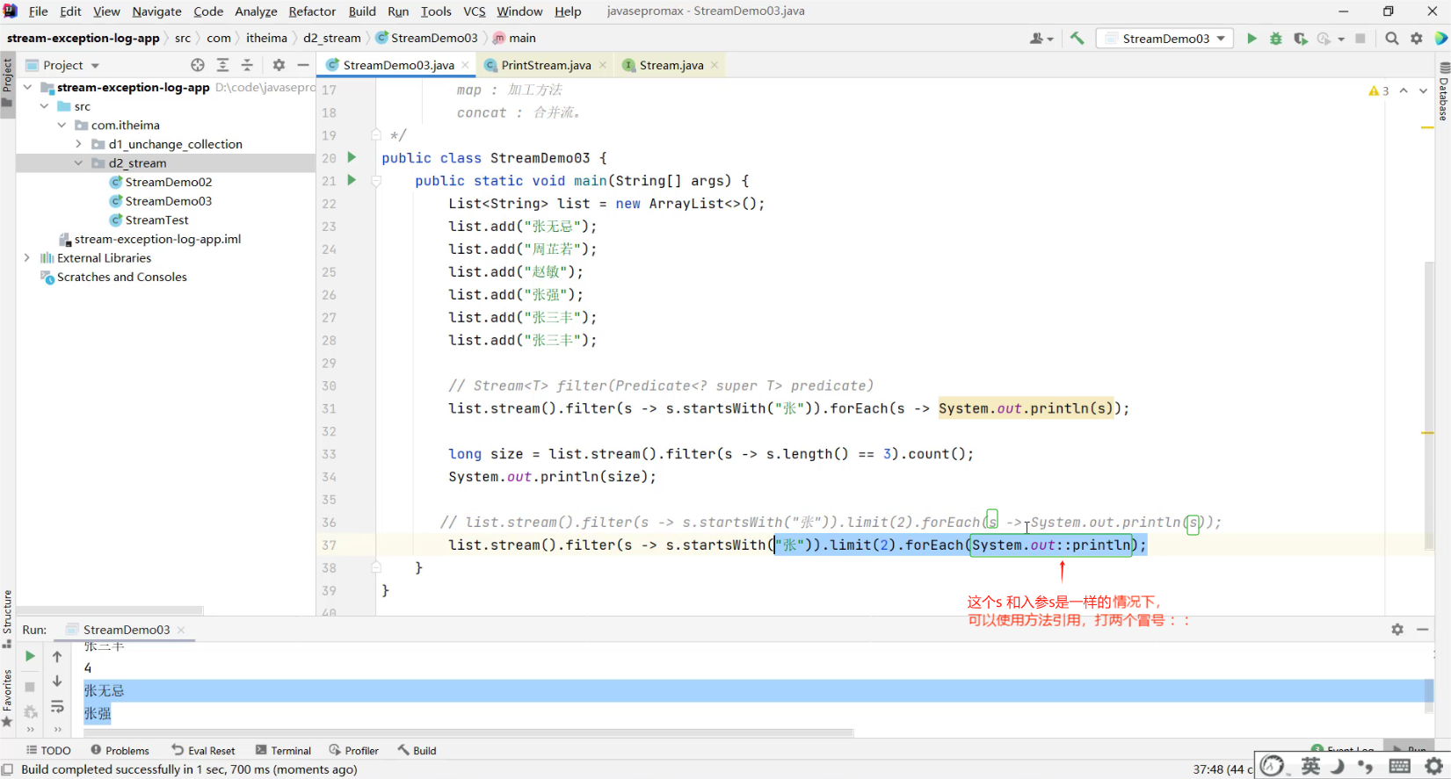This screenshot has width=1451, height=779.
Task: Toggle soft-wrap icon in Run console
Action: (x=57, y=707)
